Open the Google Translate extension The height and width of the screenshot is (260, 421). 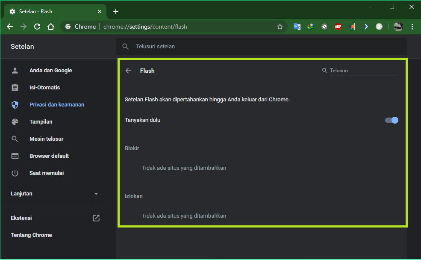click(x=297, y=27)
